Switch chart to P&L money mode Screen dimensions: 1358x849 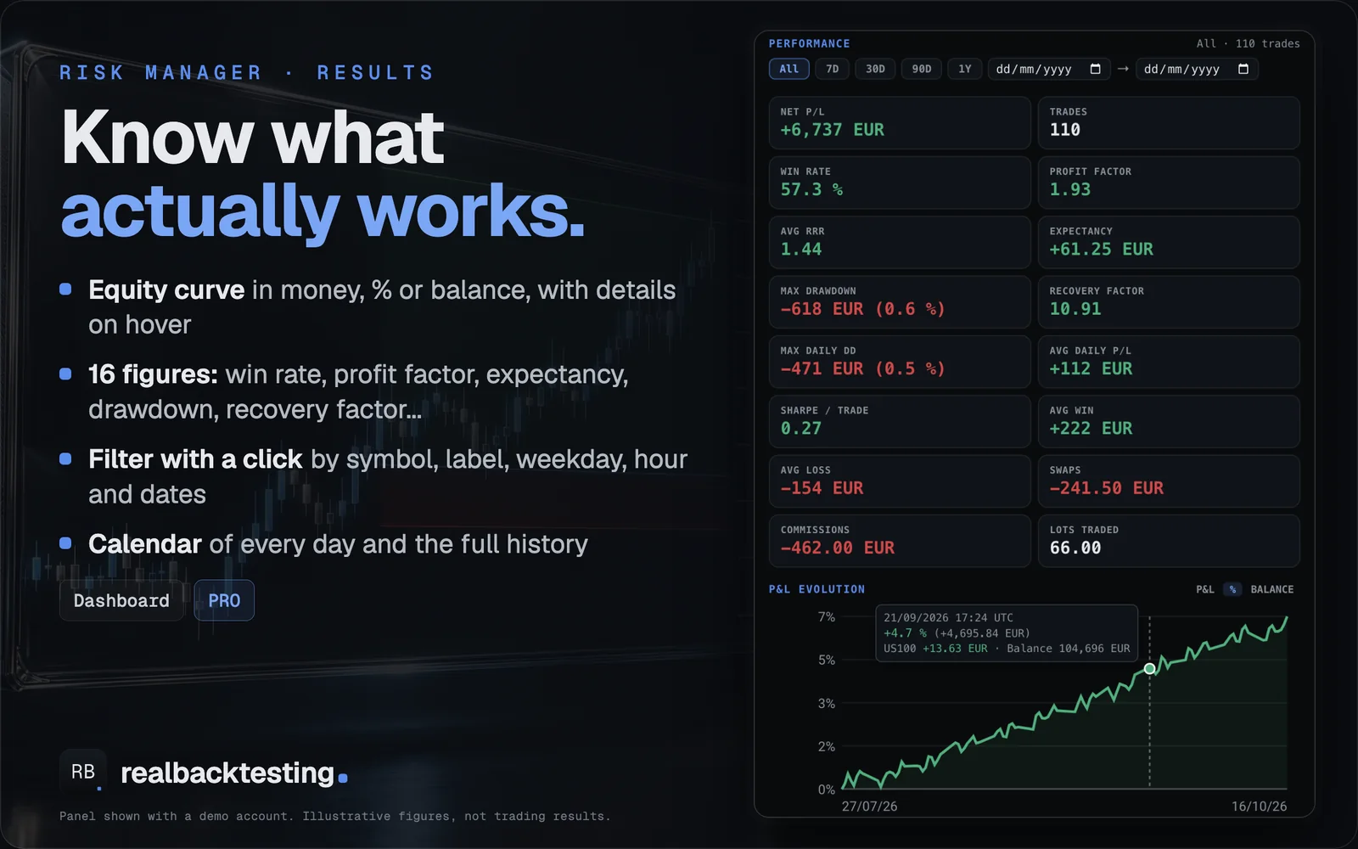[1204, 589]
